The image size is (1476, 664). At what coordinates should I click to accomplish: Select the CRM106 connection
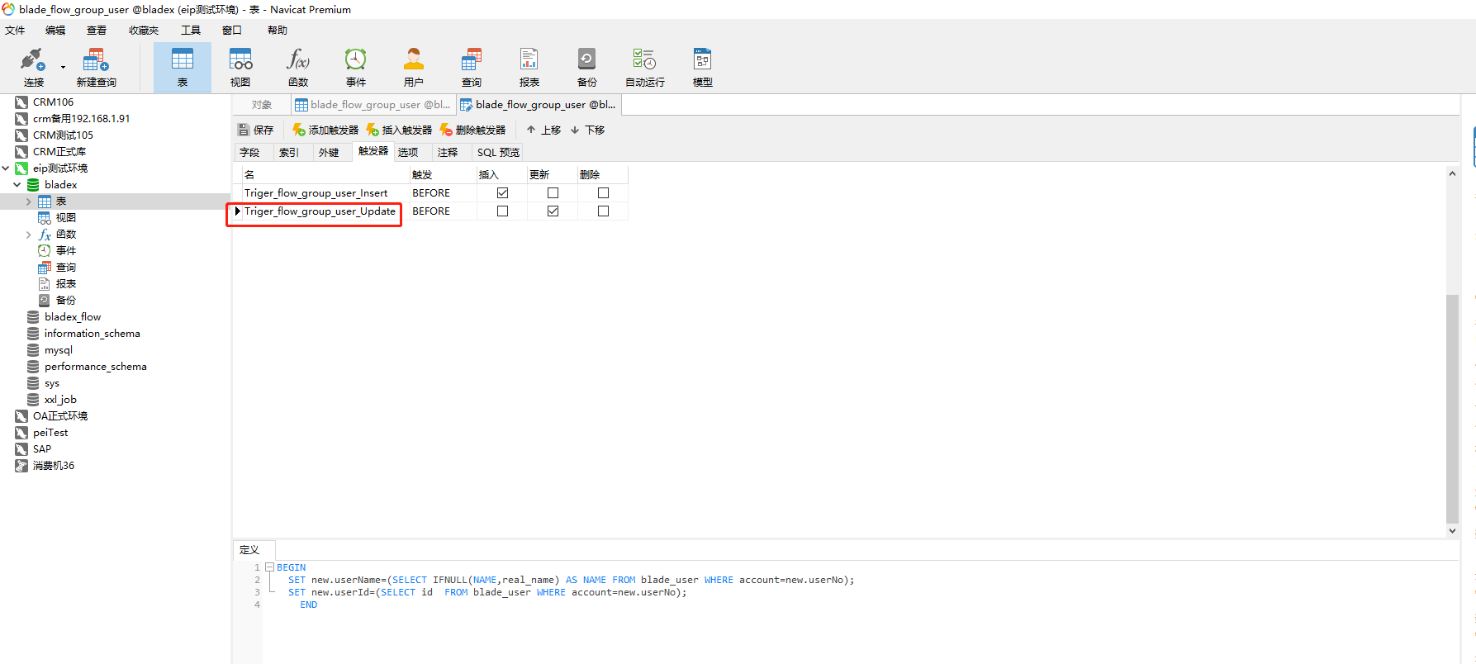[53, 102]
